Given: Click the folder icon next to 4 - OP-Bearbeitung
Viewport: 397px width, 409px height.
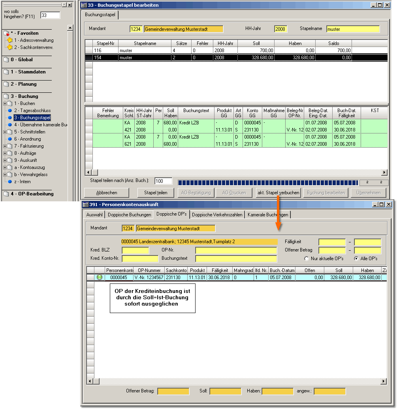Looking at the screenshot, I should coord(6,194).
